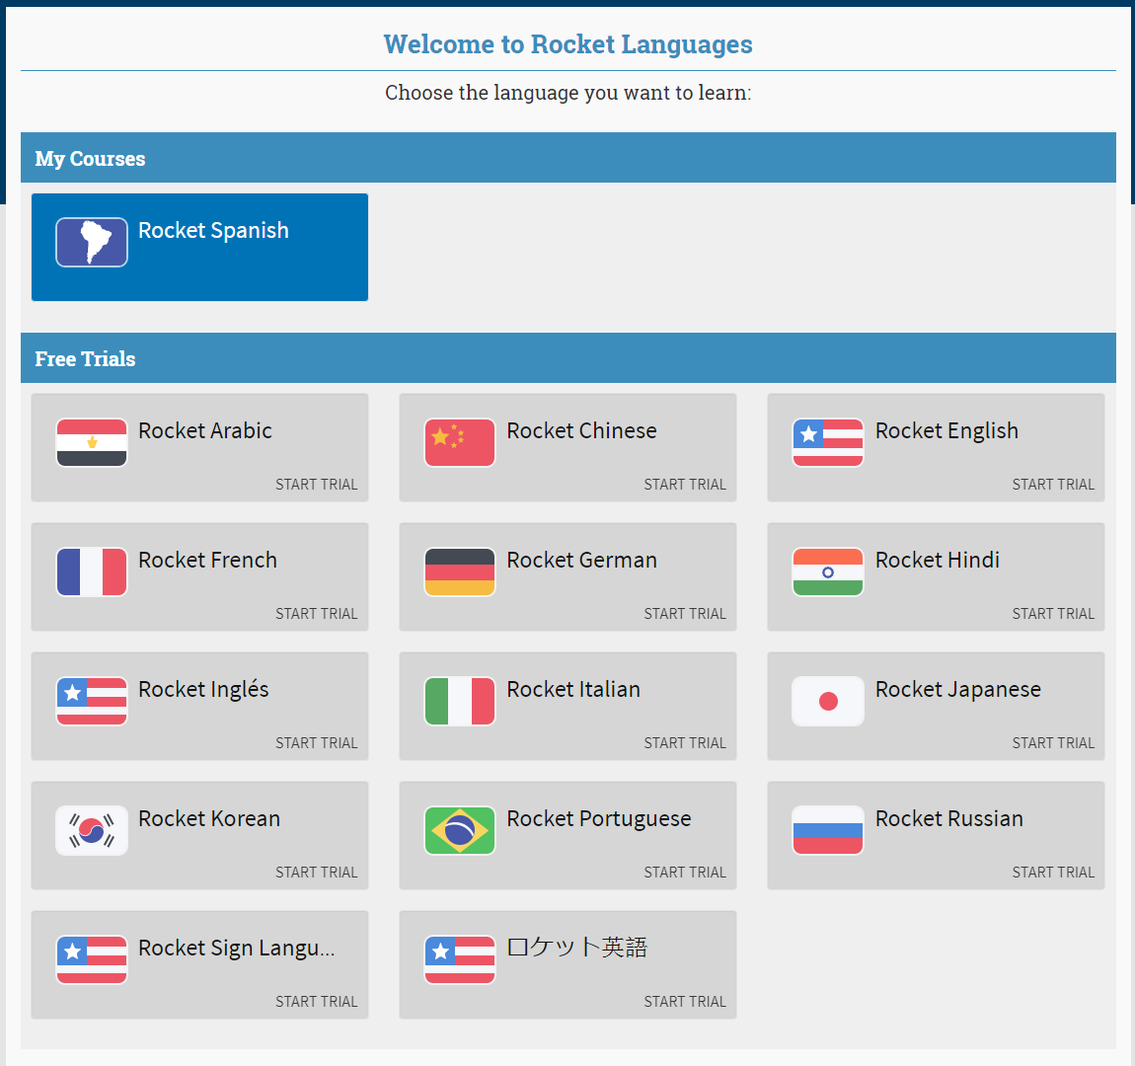1135x1066 pixels.
Task: Click the Welcome to Rocket Languages heading
Action: (568, 44)
